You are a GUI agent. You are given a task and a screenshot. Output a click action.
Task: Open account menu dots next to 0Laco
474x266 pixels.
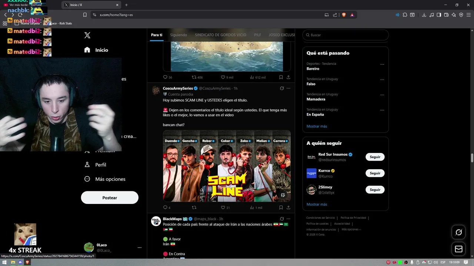point(139,248)
